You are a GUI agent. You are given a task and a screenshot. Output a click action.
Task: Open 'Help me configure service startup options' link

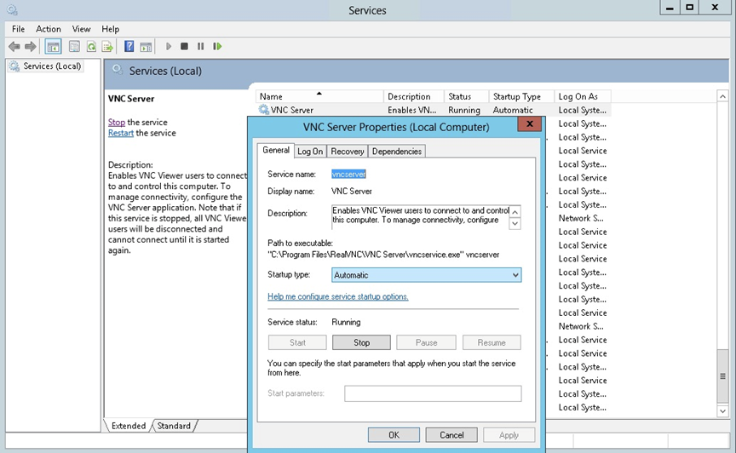(338, 297)
